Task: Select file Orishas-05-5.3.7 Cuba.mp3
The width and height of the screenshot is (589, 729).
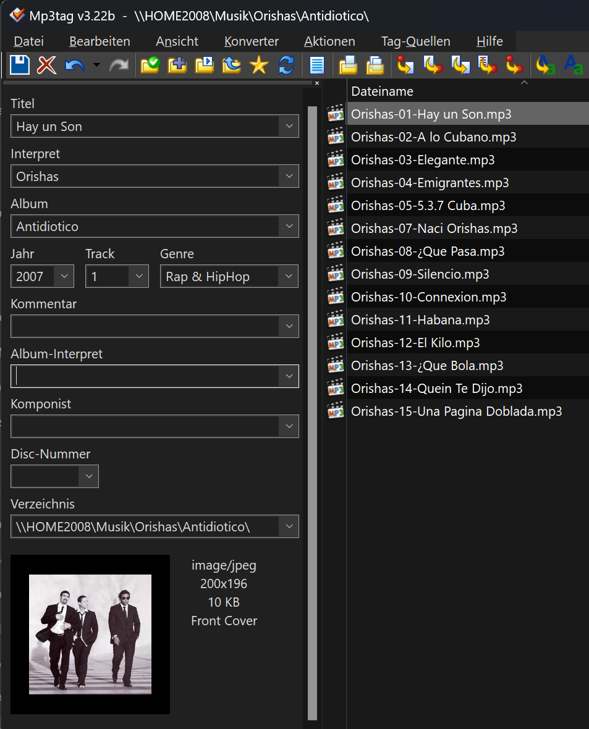Action: pyautogui.click(x=428, y=206)
